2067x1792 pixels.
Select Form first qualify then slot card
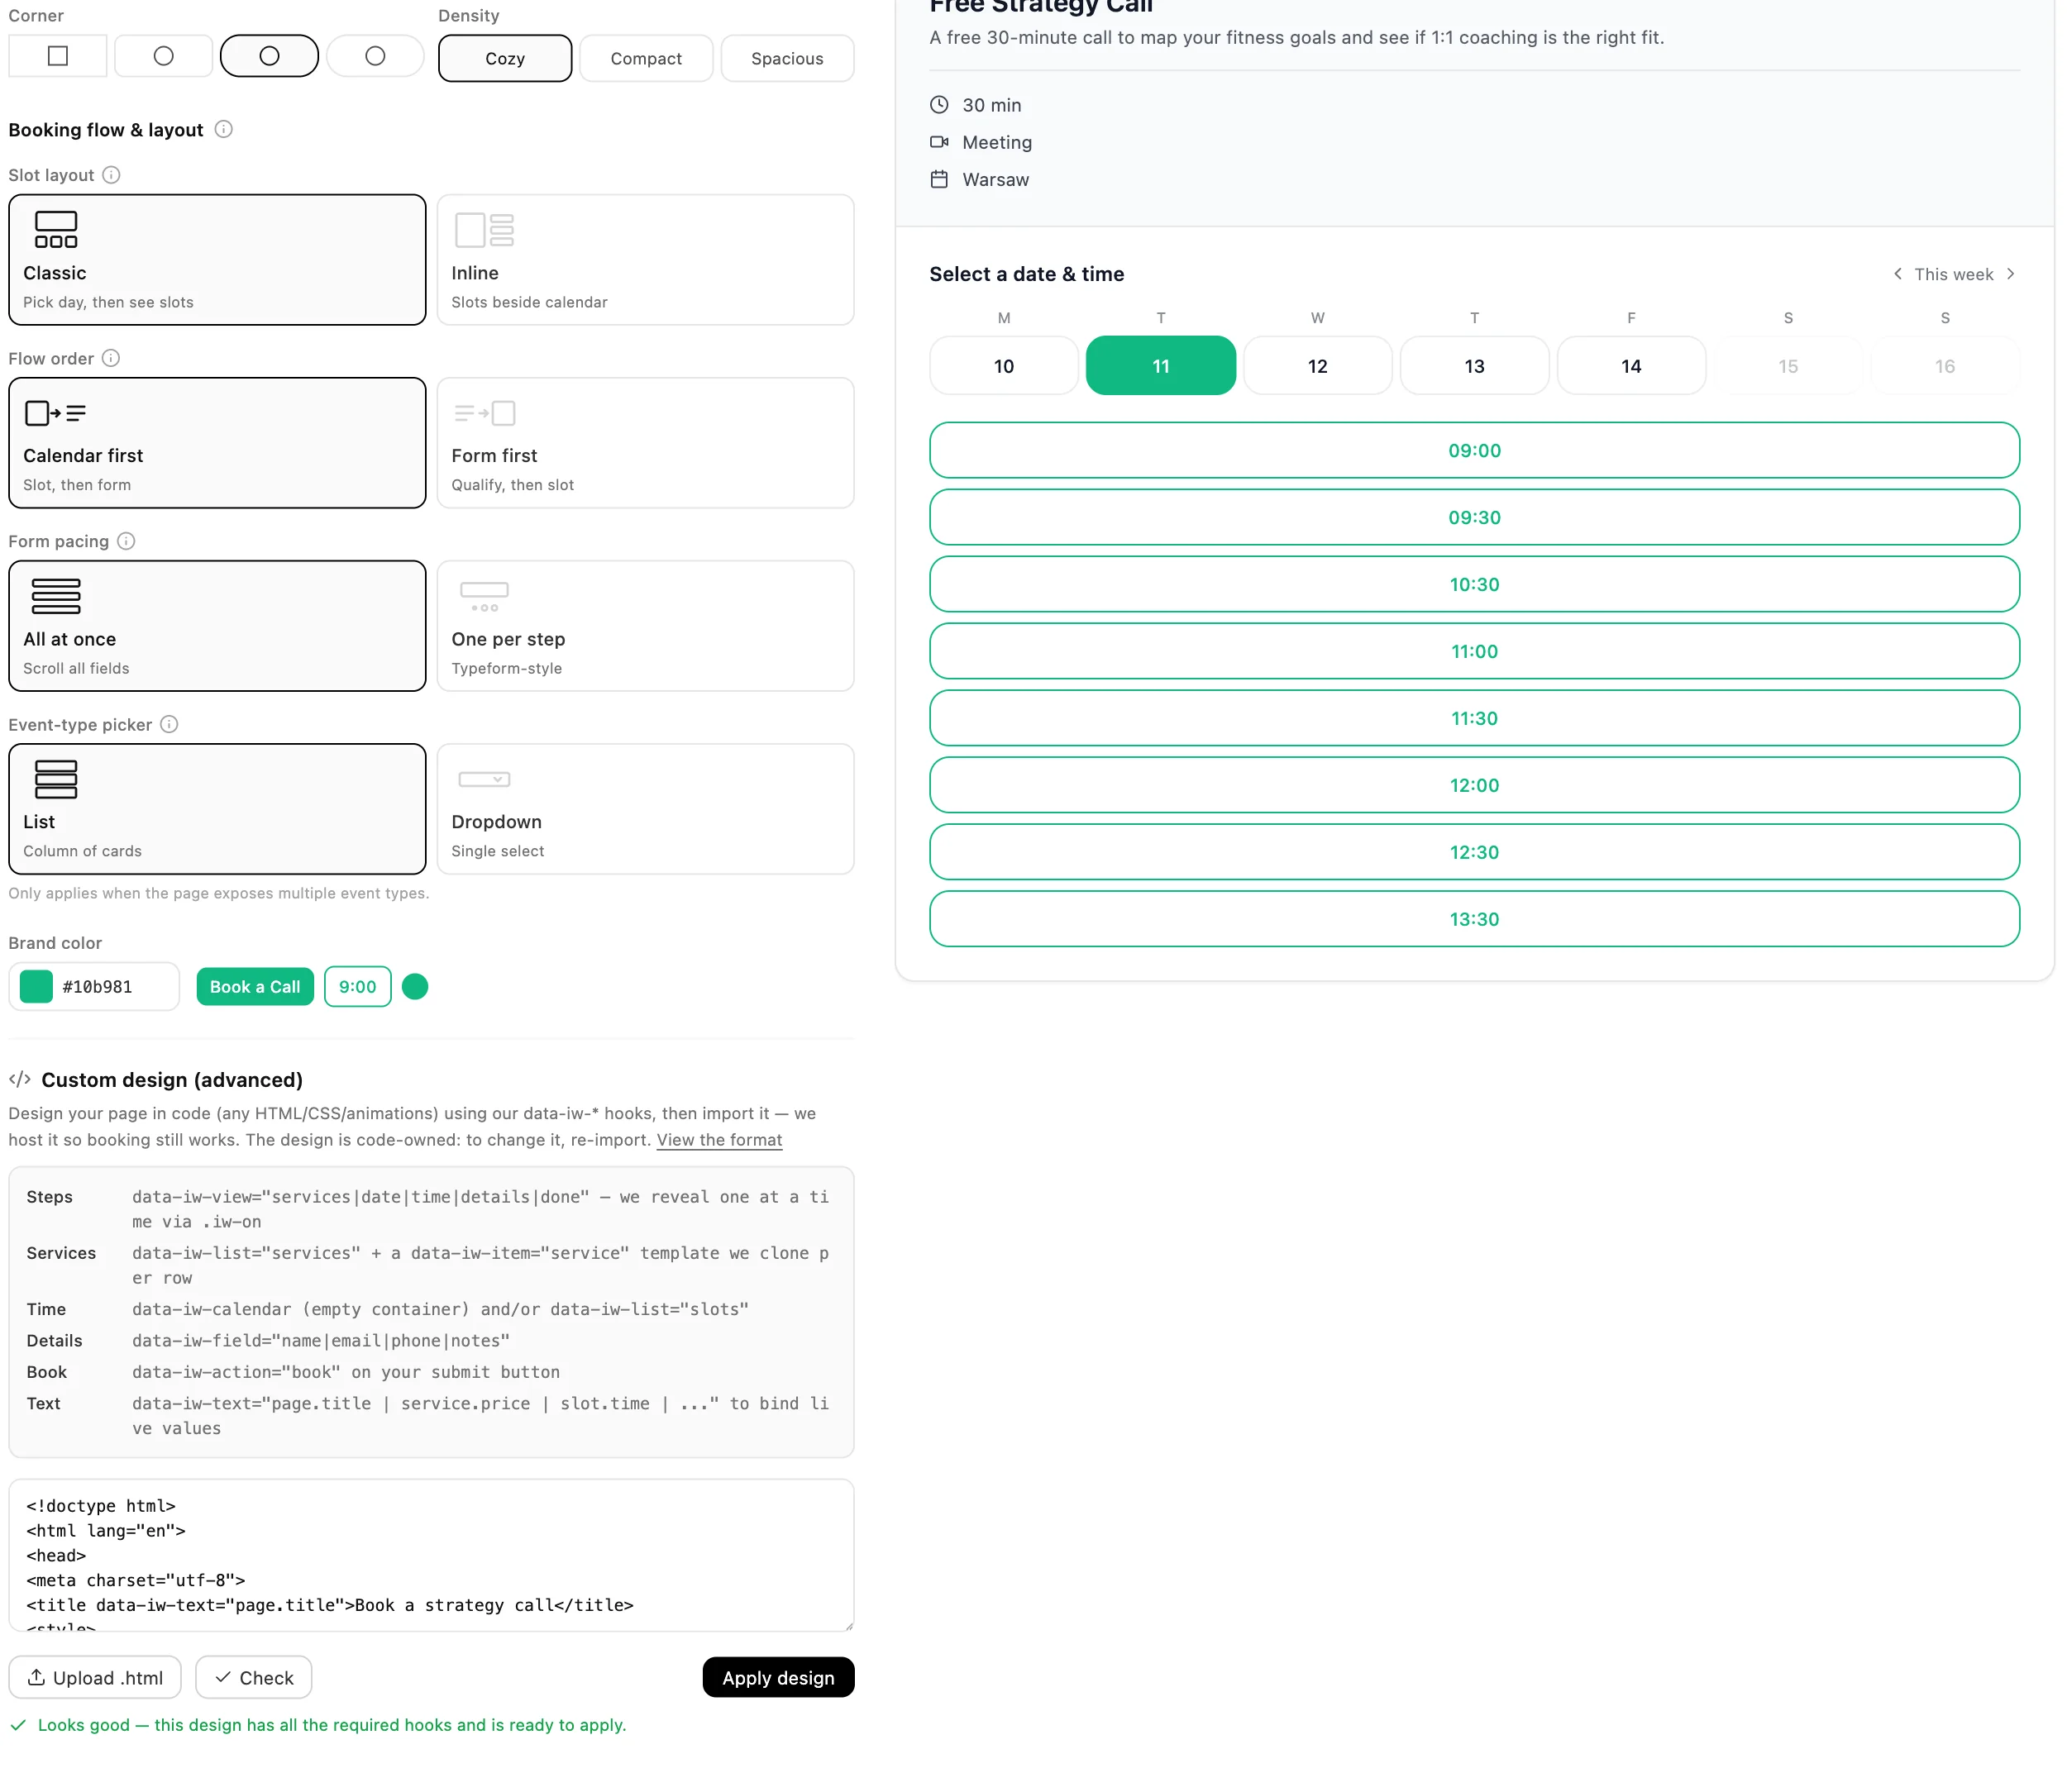(645, 443)
